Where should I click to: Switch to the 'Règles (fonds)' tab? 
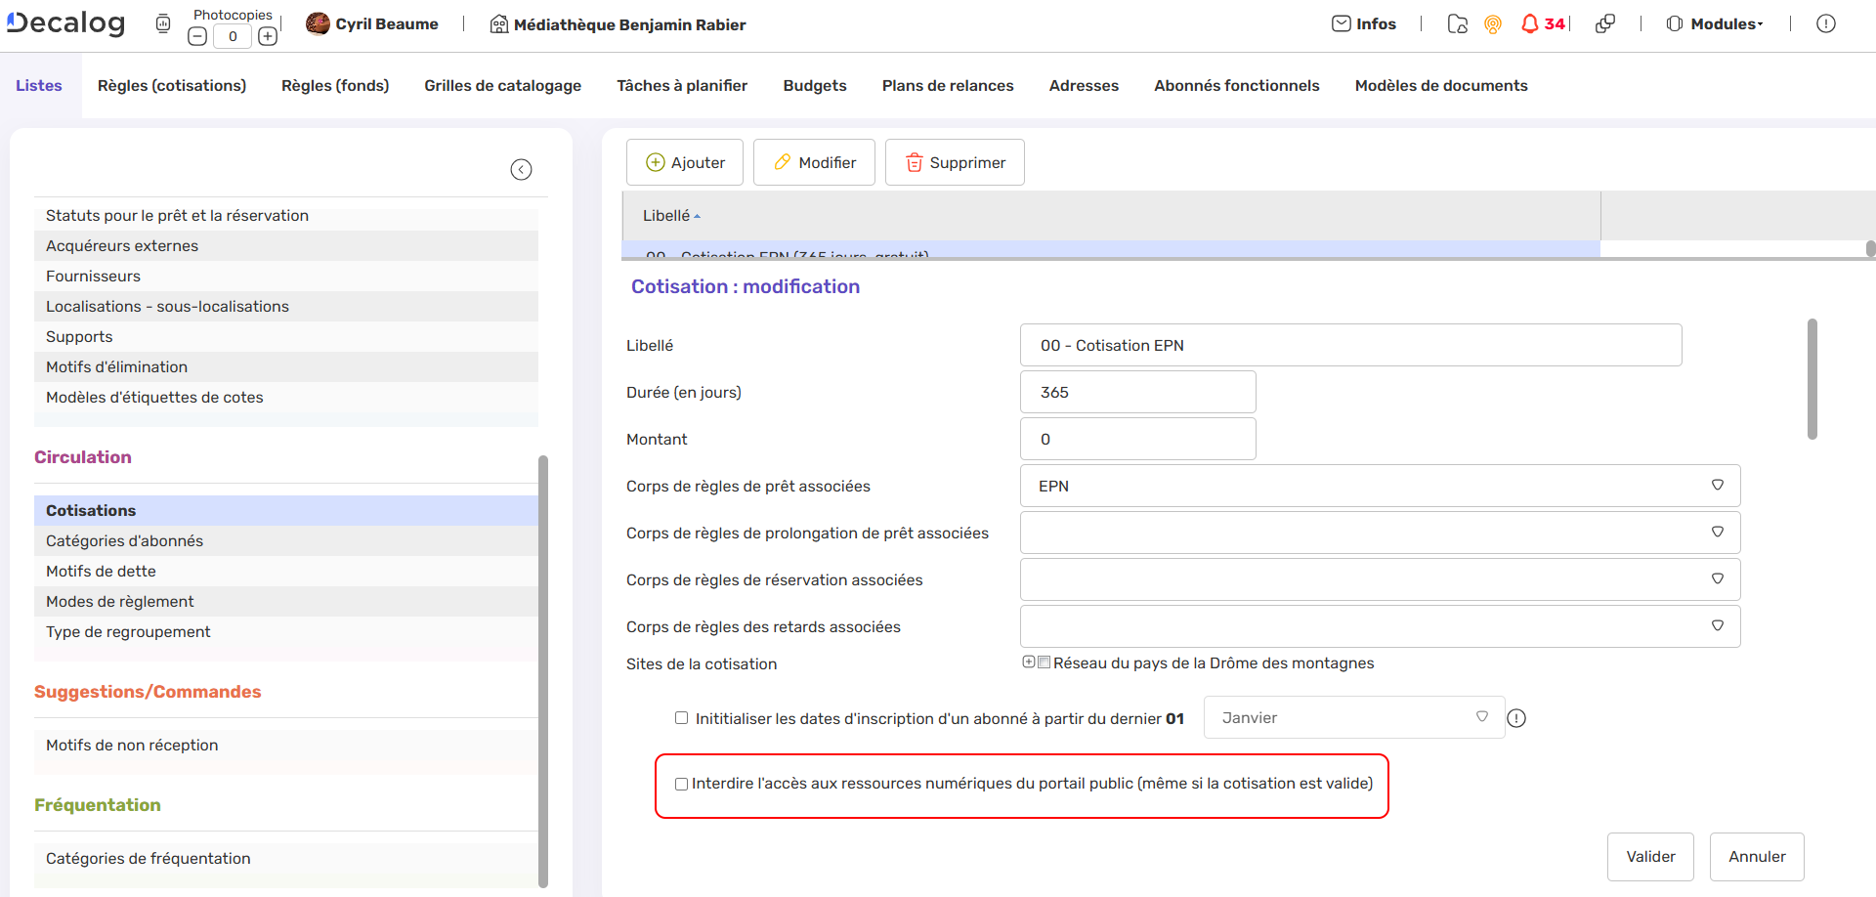point(334,85)
